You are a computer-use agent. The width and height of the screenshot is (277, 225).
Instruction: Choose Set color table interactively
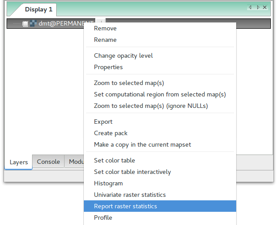160,172
